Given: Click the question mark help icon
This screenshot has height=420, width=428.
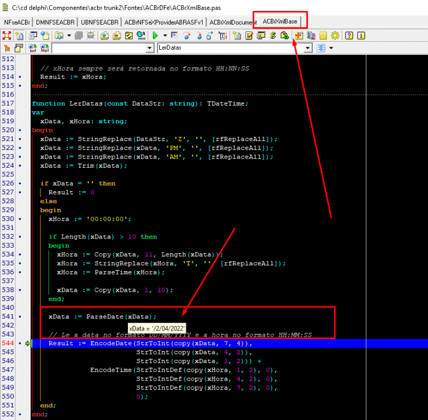Looking at the screenshot, I should pyautogui.click(x=349, y=36).
